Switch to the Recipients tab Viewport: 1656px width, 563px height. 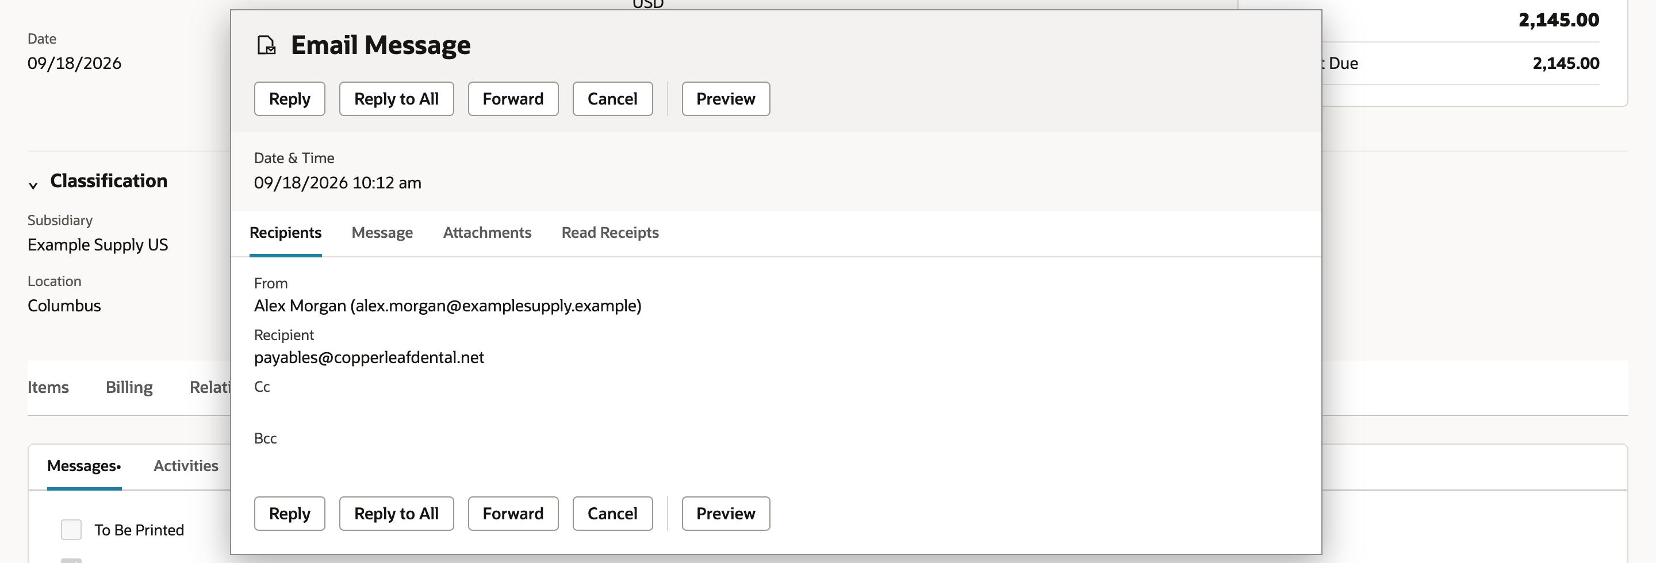tap(285, 233)
